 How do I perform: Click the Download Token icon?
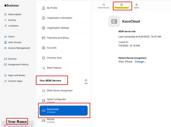click(x=122, y=5)
